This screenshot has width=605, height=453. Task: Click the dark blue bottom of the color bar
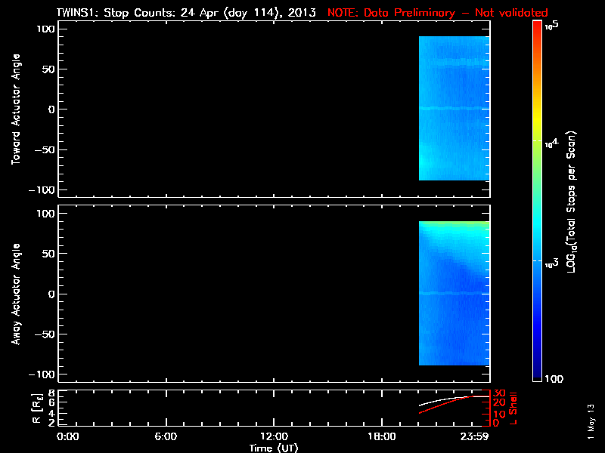(x=537, y=376)
